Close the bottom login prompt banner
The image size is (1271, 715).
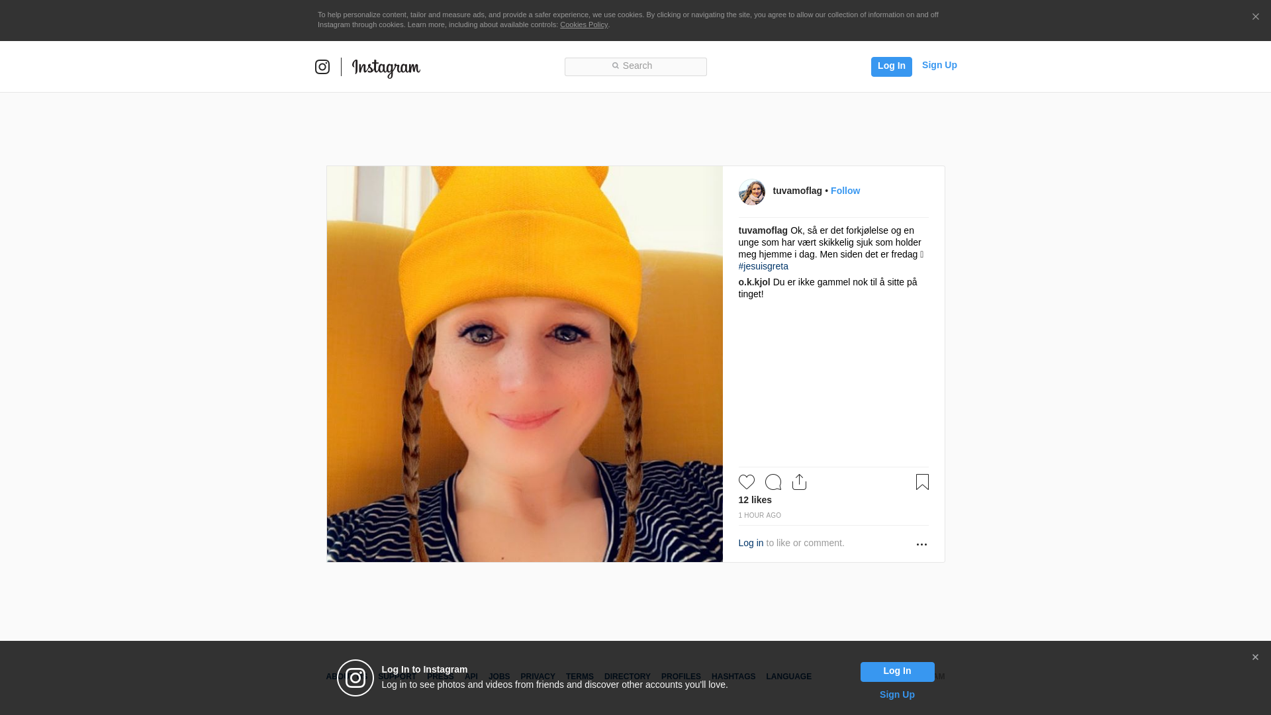tap(1255, 657)
